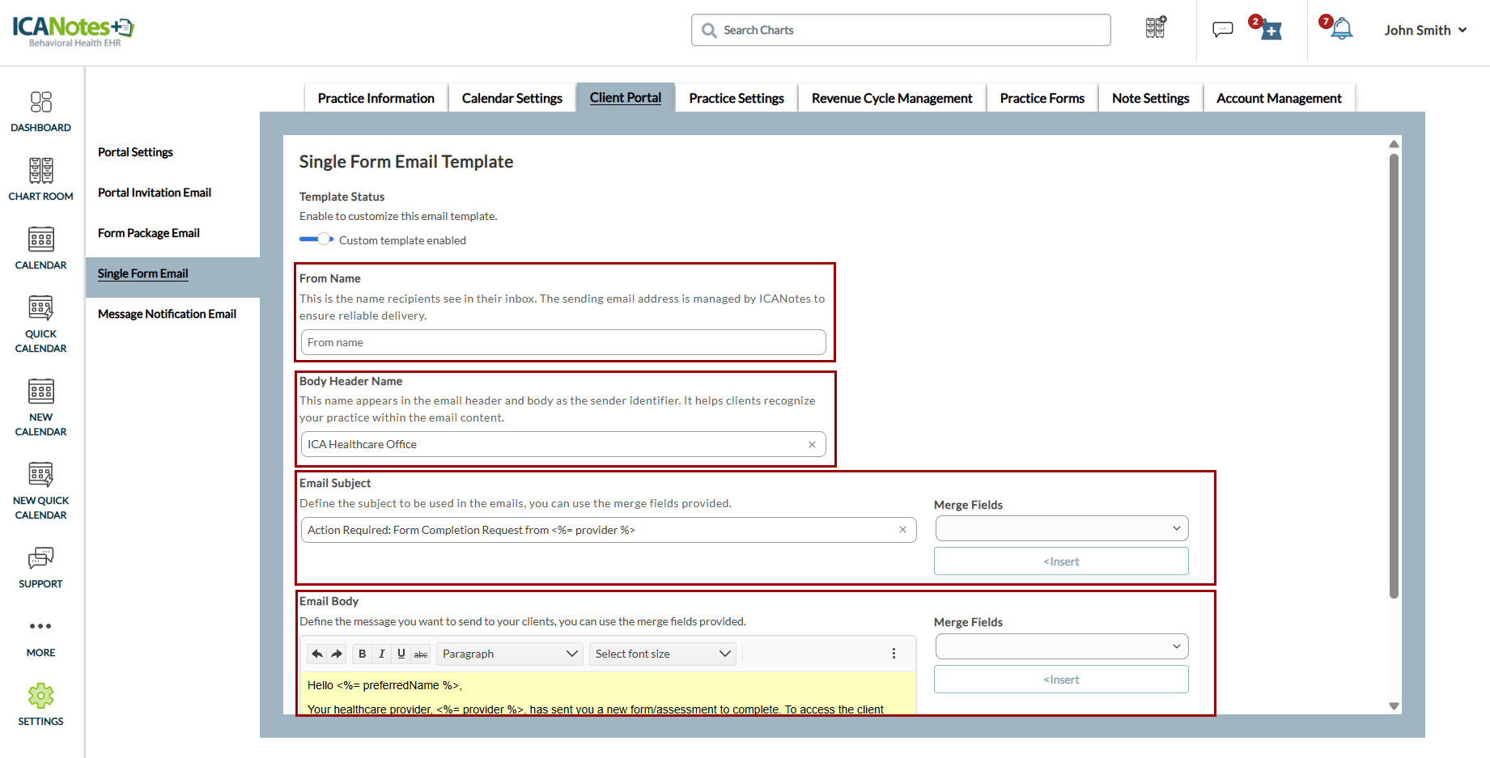Switch to the Practice Settings tab
This screenshot has width=1490, height=758.
pos(736,98)
